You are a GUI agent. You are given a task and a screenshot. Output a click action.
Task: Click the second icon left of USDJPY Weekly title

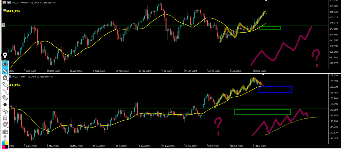pyautogui.click(x=9, y=3)
